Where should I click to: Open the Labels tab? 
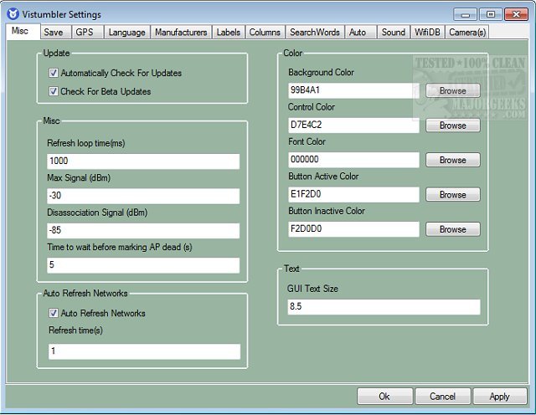(229, 32)
